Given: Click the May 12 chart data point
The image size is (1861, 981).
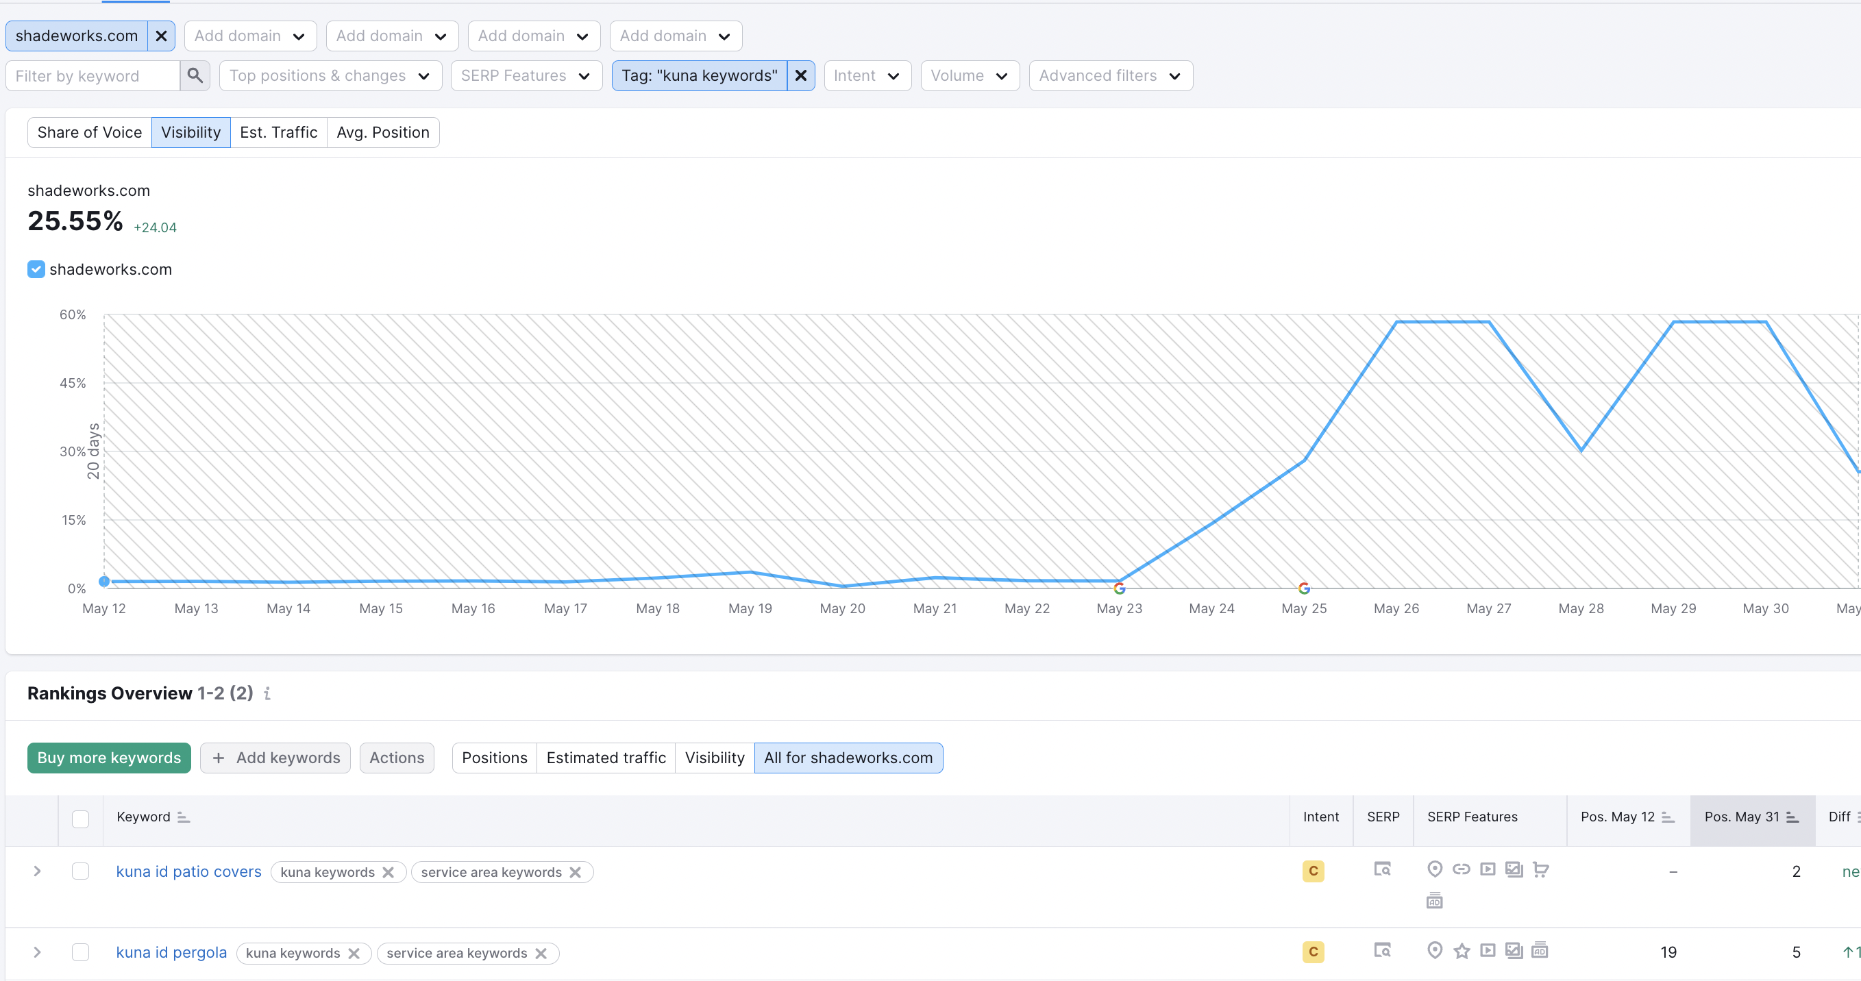Looking at the screenshot, I should click(104, 581).
